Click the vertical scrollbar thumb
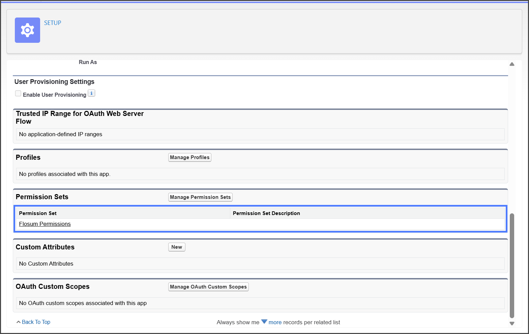This screenshot has width=529, height=334. coord(512,265)
